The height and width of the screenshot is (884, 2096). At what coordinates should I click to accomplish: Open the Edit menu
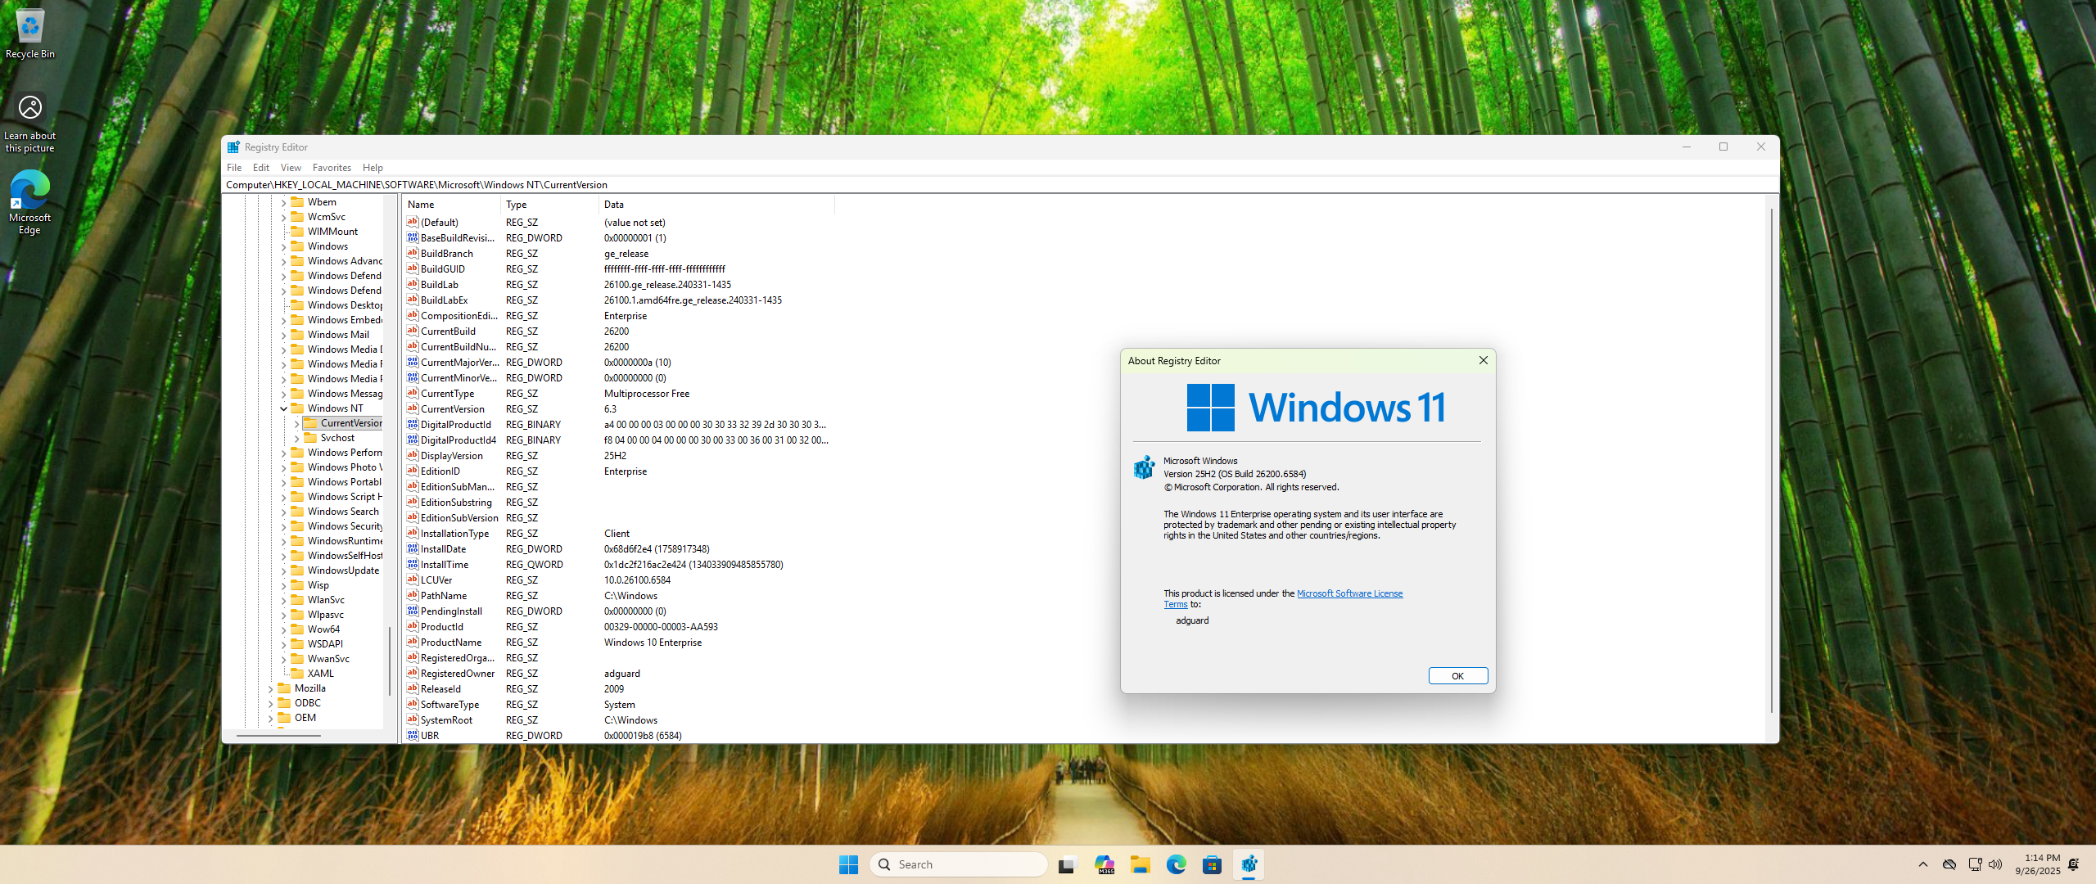(260, 168)
